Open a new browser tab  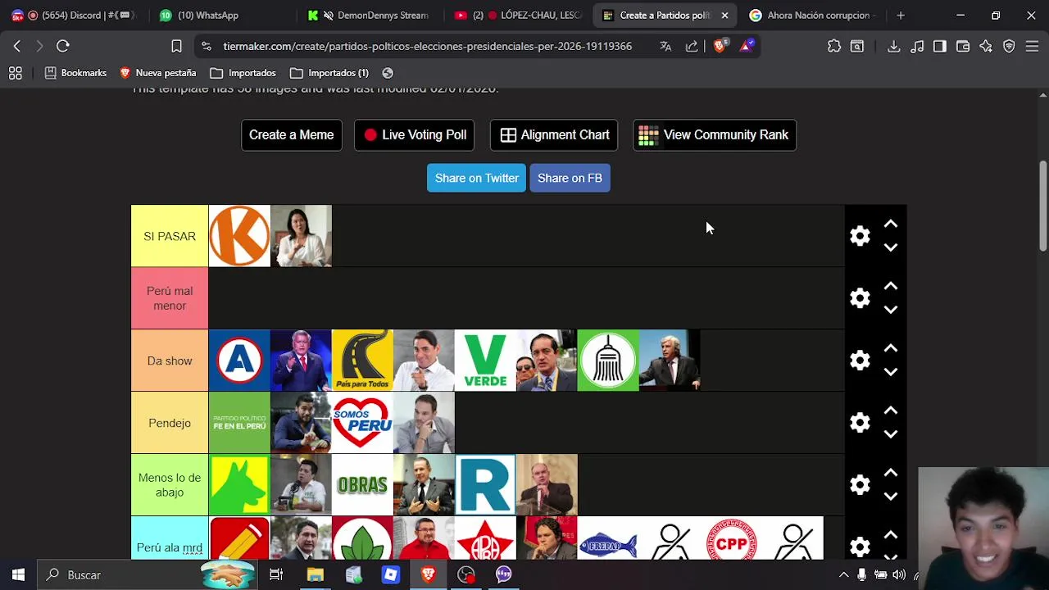pyautogui.click(x=901, y=15)
